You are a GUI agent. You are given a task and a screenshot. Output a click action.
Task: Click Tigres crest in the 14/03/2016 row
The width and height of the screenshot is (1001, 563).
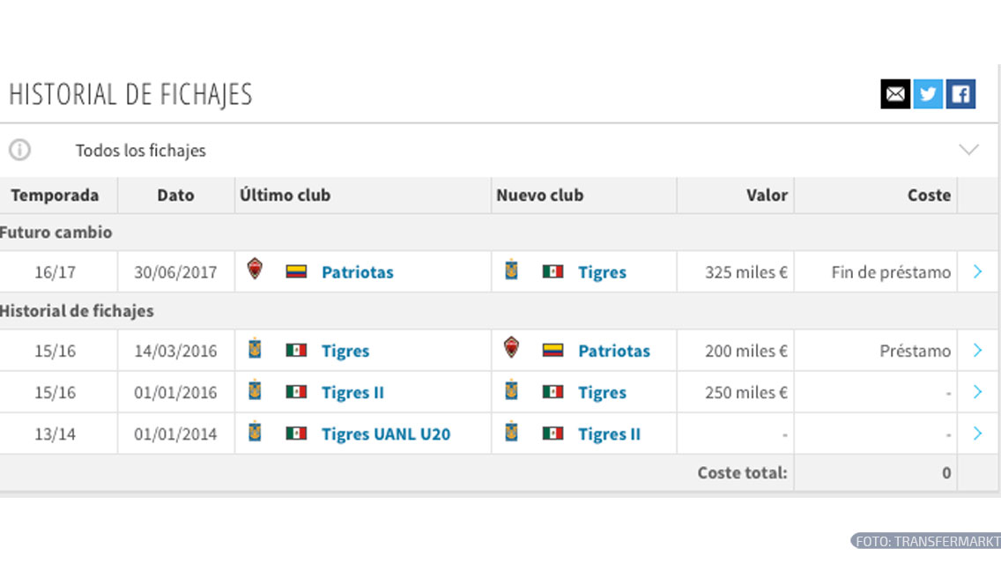tap(255, 349)
